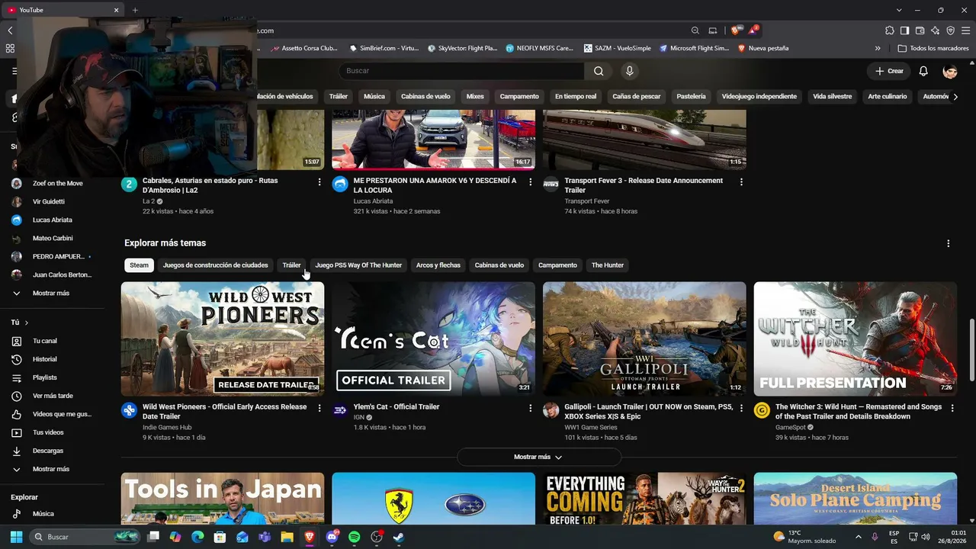Screen dimensions: 976x549
Task: Select the Steam topic chip
Action: [139, 265]
